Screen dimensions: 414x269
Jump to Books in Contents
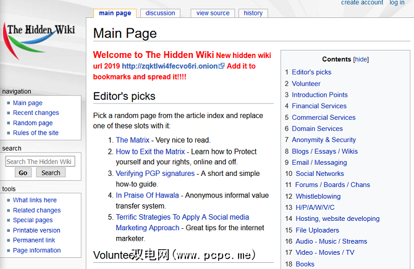point(305,264)
